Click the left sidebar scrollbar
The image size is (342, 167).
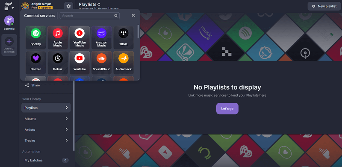(74, 115)
